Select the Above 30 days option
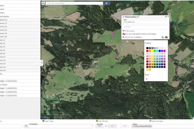The image size is (194, 129). click(150, 121)
